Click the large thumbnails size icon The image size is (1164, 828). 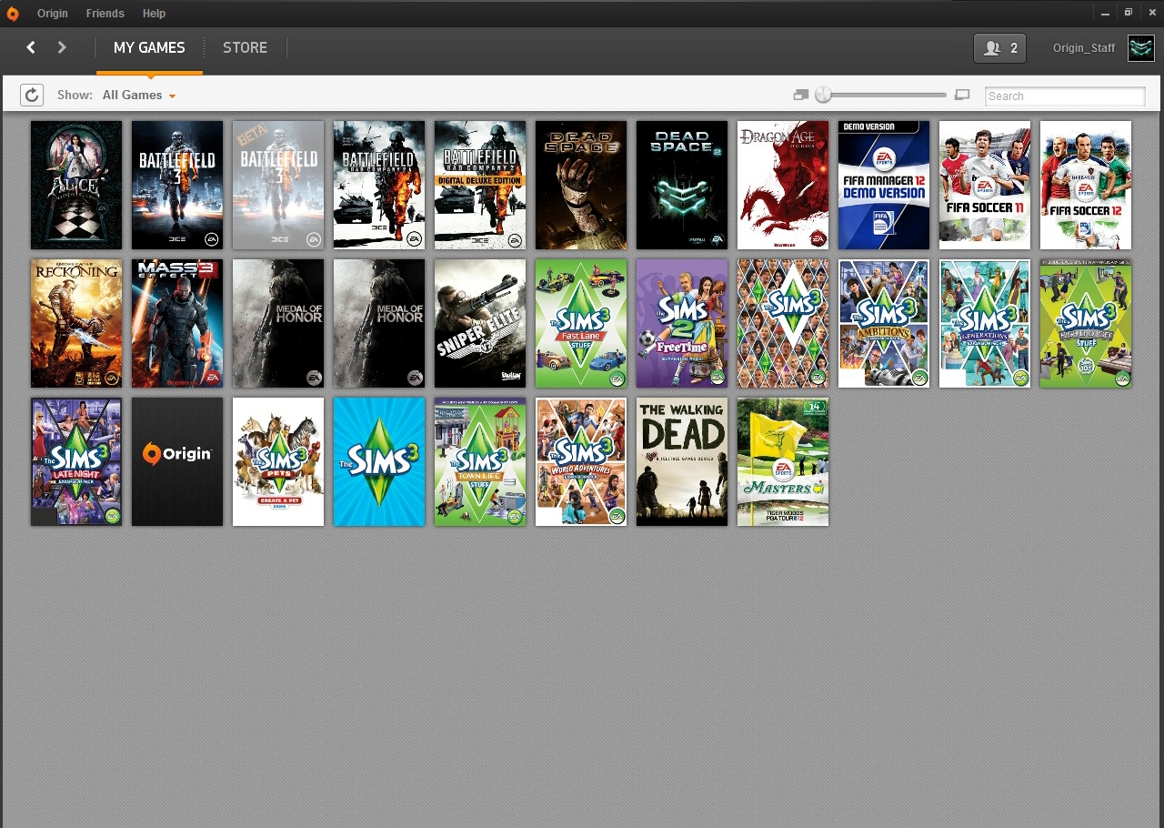coord(963,96)
